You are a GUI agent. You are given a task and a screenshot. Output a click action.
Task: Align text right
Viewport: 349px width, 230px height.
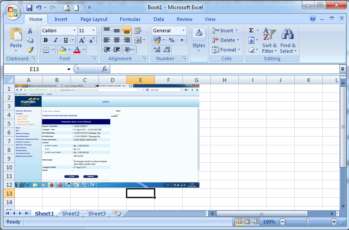coord(127,40)
